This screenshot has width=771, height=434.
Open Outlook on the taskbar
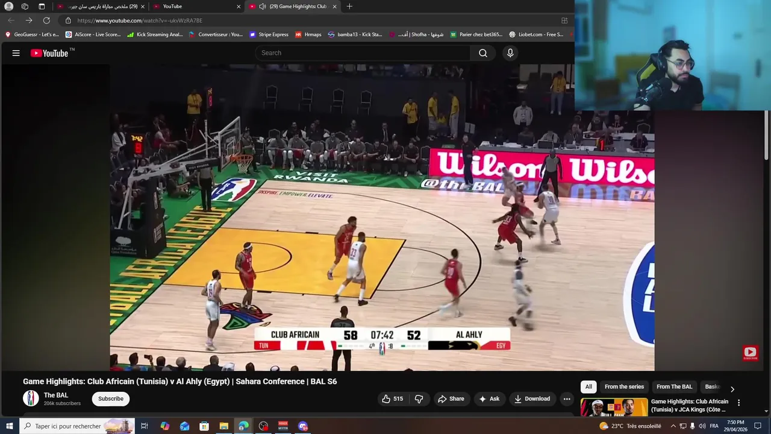184,426
